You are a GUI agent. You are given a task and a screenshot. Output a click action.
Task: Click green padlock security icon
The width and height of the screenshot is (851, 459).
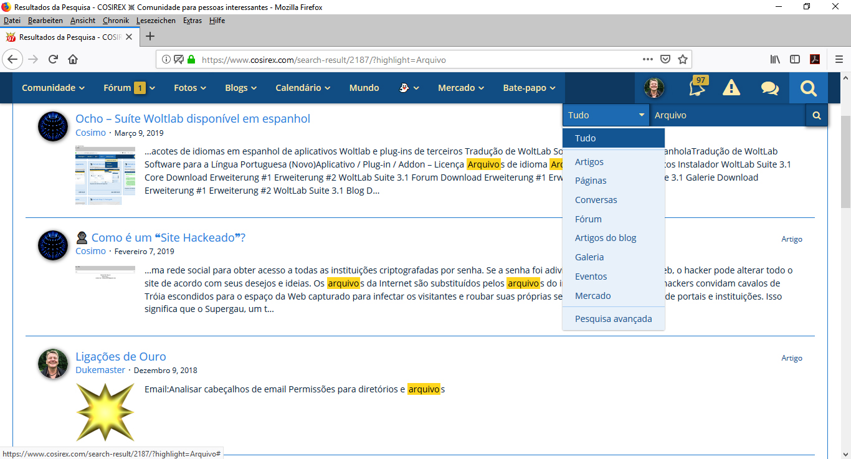tap(191, 60)
